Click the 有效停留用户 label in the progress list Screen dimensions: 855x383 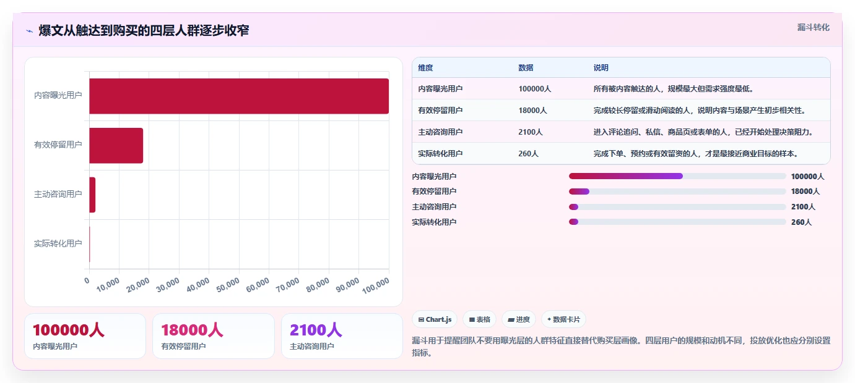coord(434,192)
